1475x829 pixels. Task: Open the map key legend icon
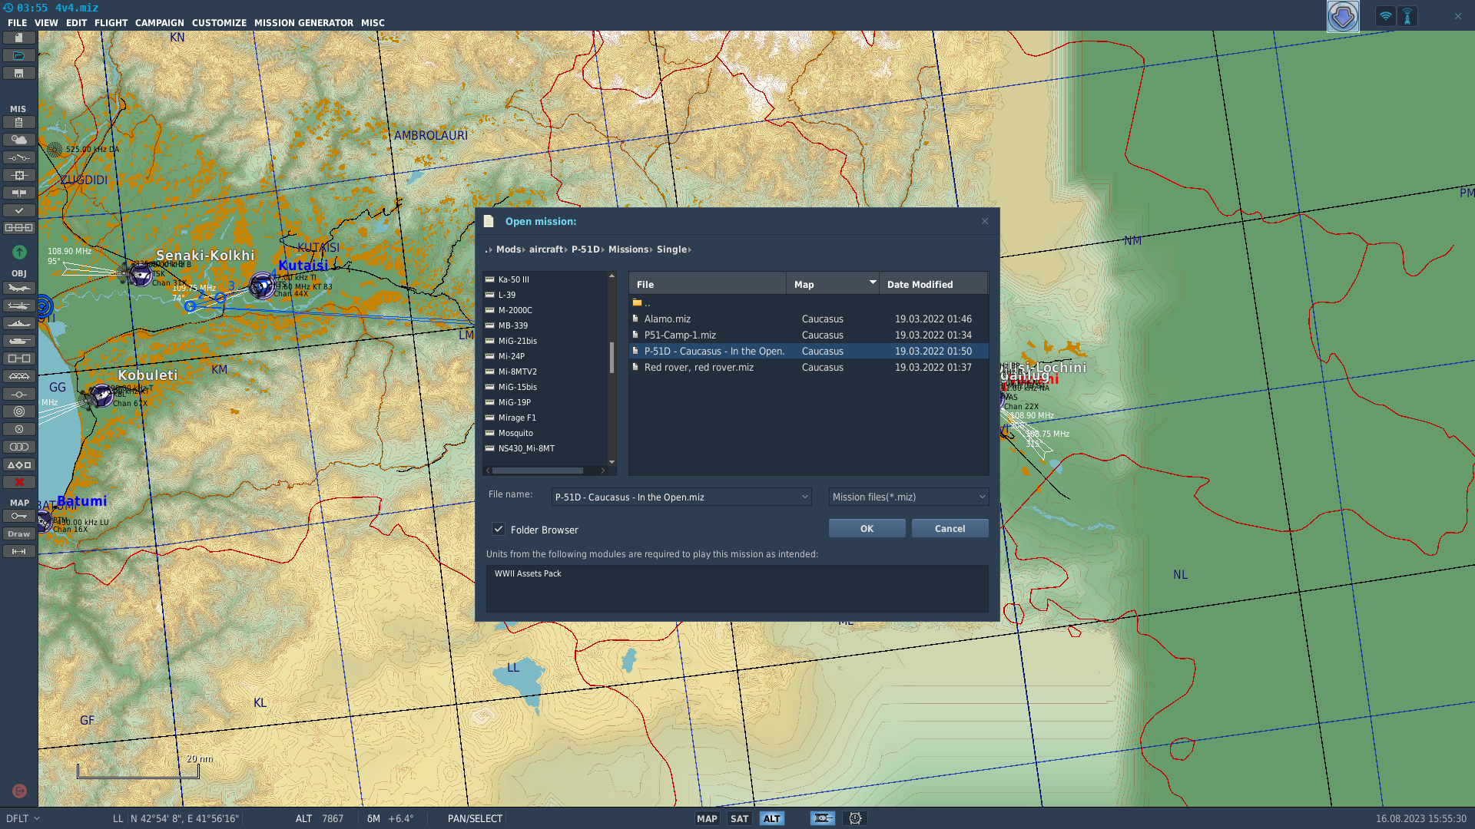[x=19, y=516]
